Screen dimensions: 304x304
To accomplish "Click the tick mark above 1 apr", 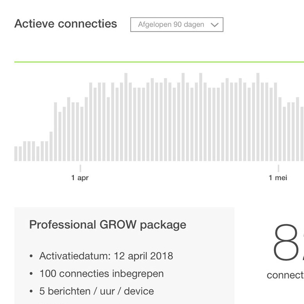I will 81,168.
